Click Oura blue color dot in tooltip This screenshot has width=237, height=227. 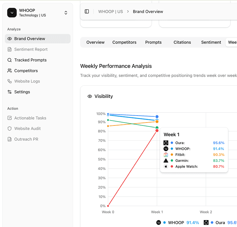click(x=172, y=143)
